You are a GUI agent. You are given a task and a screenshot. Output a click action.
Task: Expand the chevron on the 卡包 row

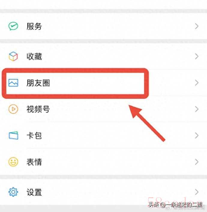tap(197, 135)
